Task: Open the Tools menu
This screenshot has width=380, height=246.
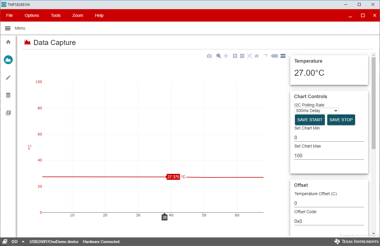Action: pos(56,15)
